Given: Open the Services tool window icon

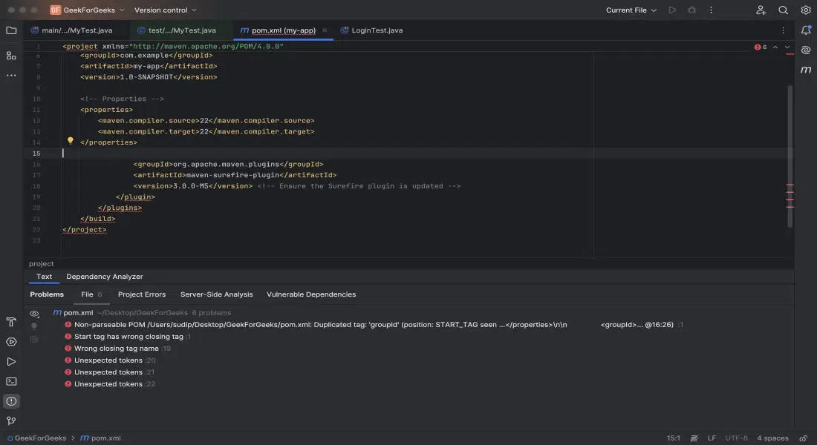Looking at the screenshot, I should 11,341.
